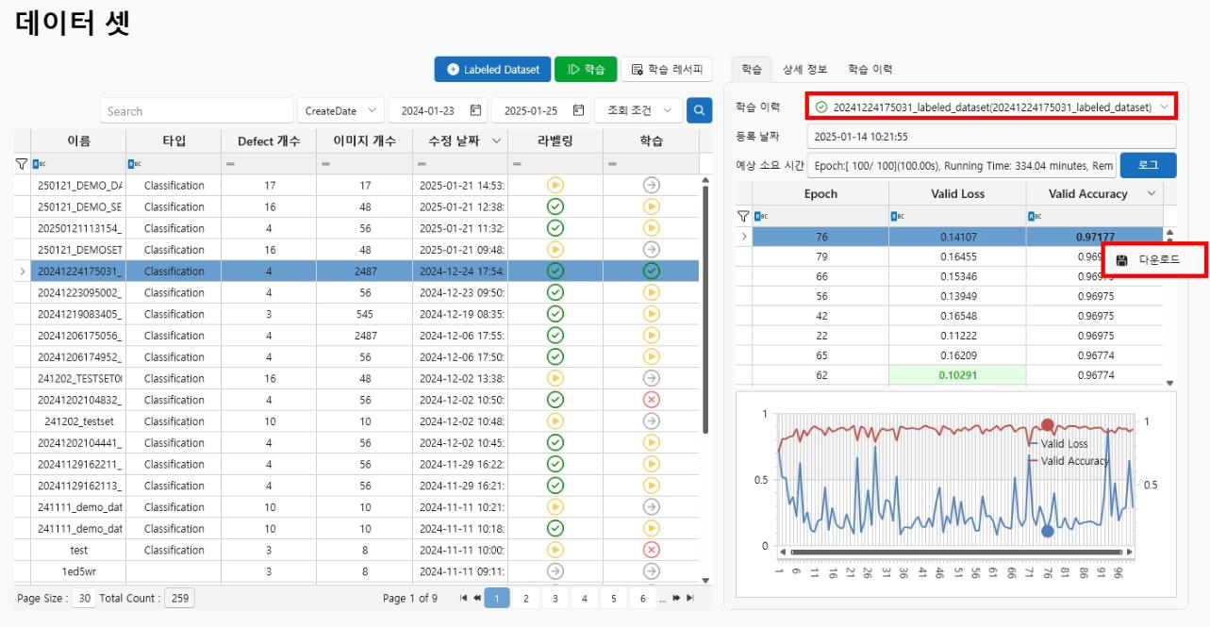Choose 다운로드 from the context menu
The image size is (1210, 627).
pos(1158,260)
